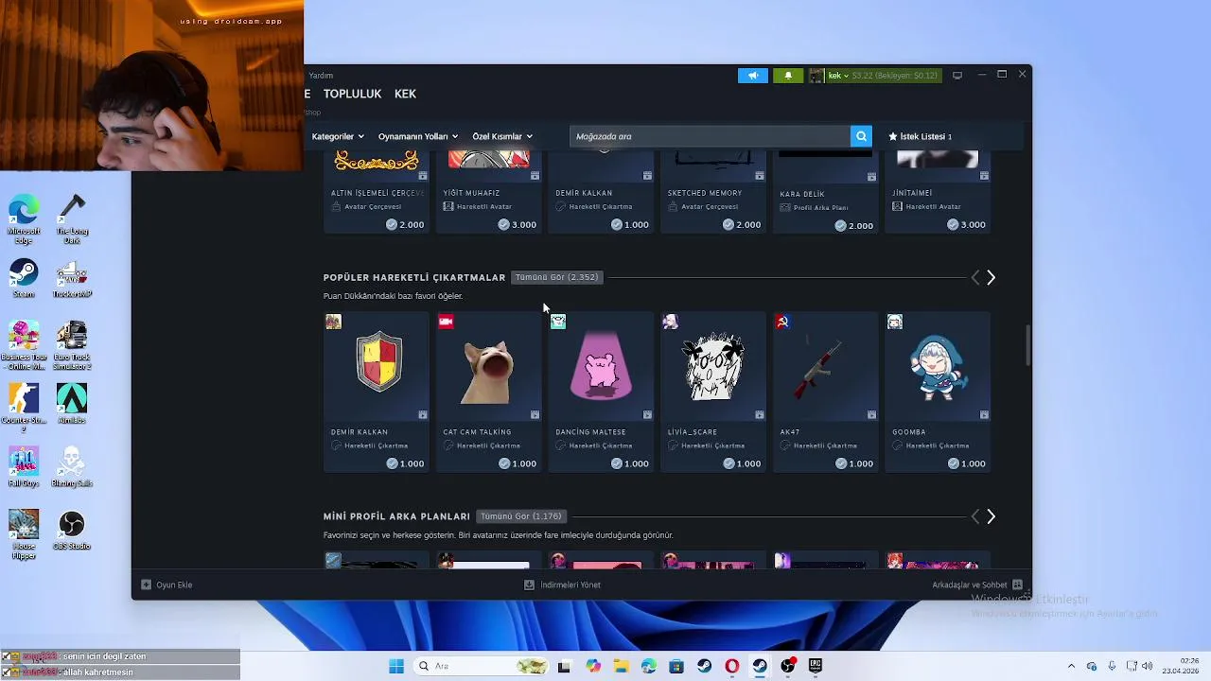
Task: Show hidden system tray icons chevron
Action: tap(1071, 666)
